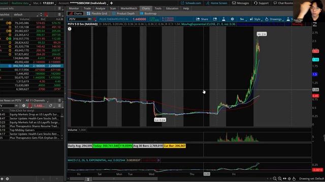
Task: Click the chart settings gear icon
Action: click(x=233, y=19)
